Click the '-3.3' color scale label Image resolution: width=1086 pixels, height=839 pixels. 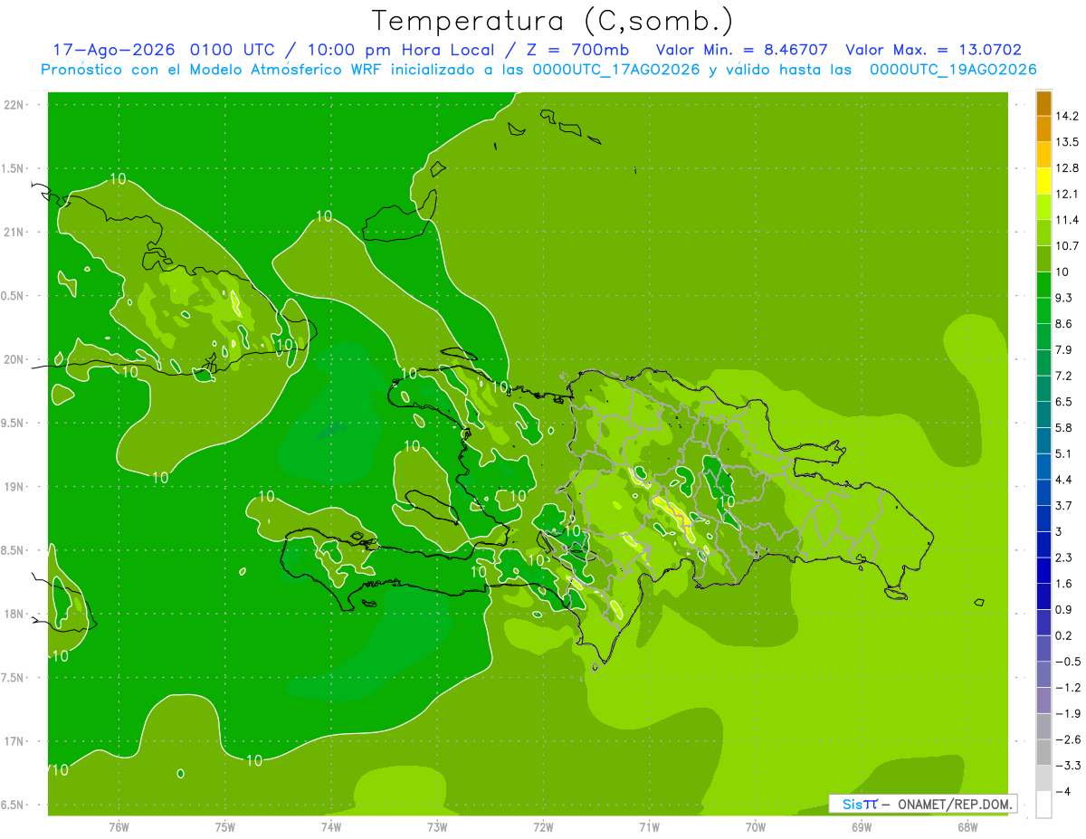click(1067, 766)
